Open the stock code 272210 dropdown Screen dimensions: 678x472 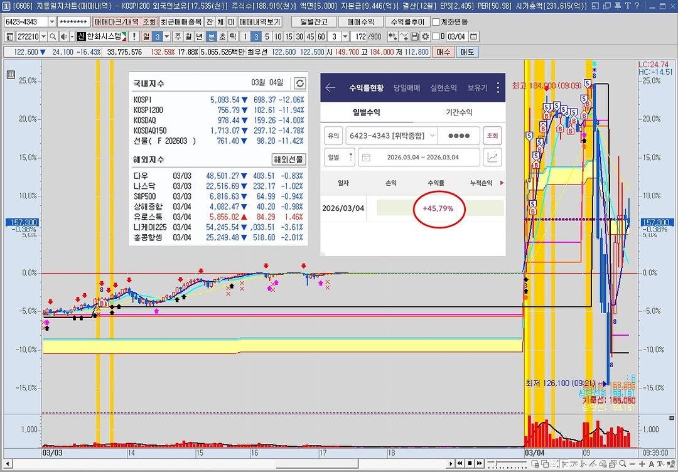click(44, 36)
